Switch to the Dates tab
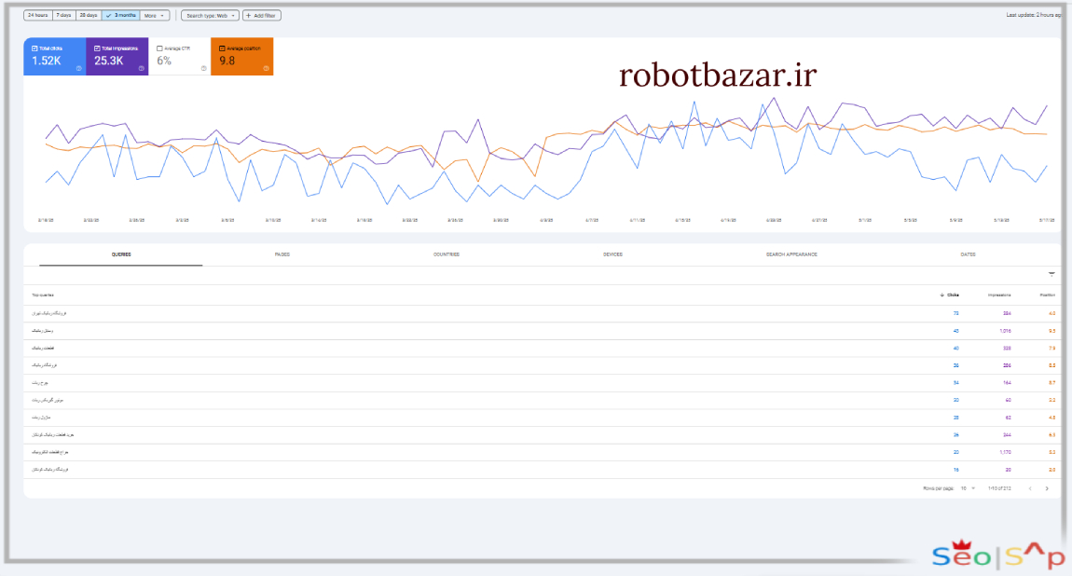Image resolution: width=1072 pixels, height=576 pixels. (969, 254)
